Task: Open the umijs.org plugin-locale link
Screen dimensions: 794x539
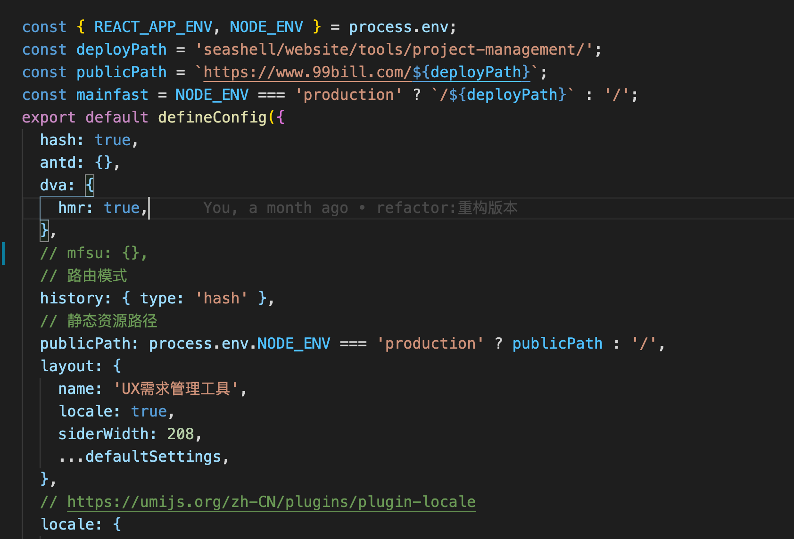Action: point(271,501)
